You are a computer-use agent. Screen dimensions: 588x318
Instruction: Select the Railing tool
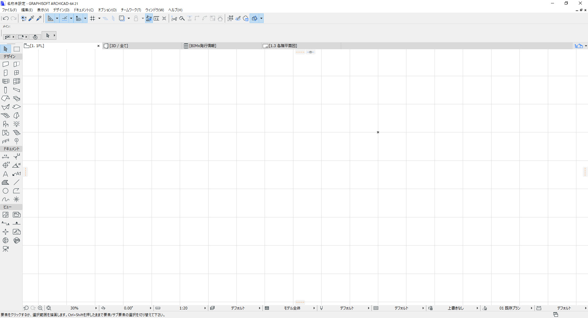(6, 141)
